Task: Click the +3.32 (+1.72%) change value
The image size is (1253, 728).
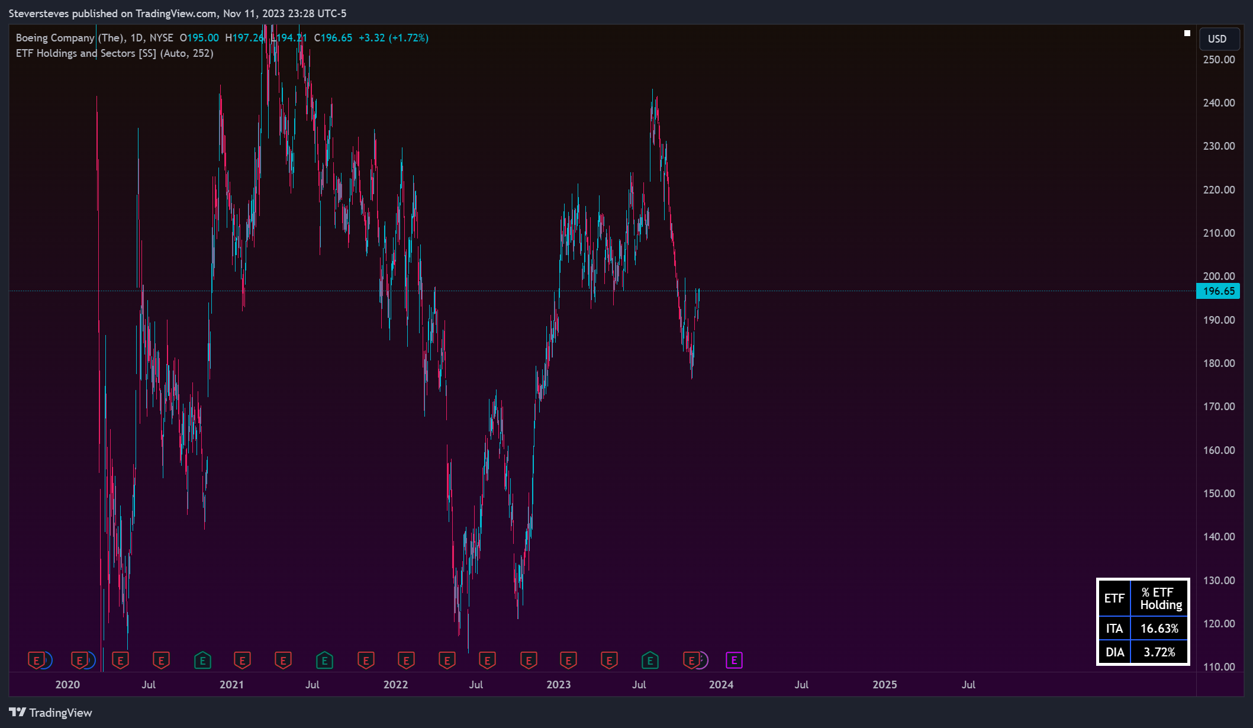Action: 394,38
